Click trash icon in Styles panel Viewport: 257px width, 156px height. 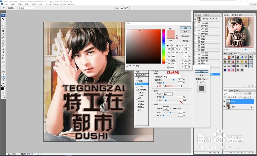253,86
